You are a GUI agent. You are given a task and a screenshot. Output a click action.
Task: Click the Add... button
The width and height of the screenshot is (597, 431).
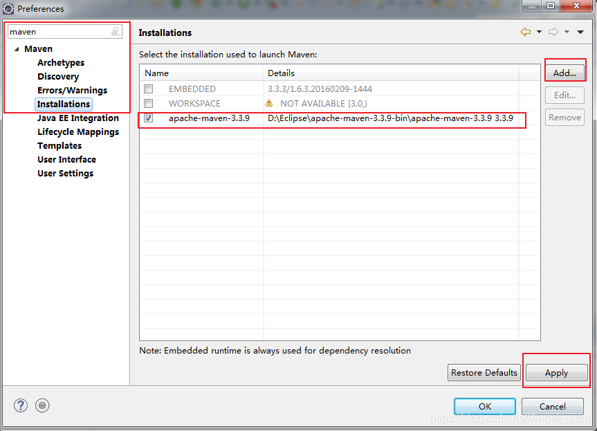coord(564,73)
